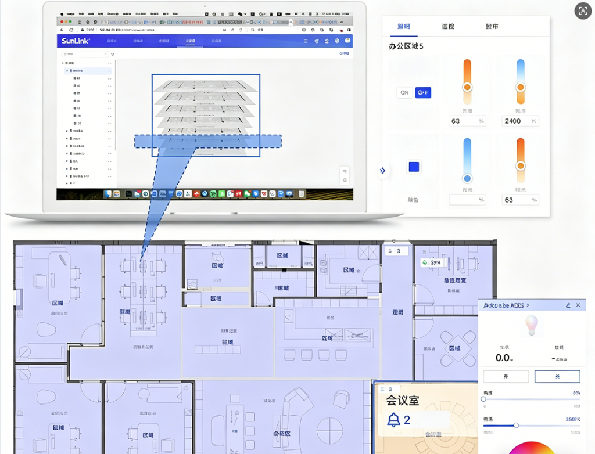The height and width of the screenshot is (454, 595).
Task: Open the Apple menu on the laptop
Action: click(62, 14)
